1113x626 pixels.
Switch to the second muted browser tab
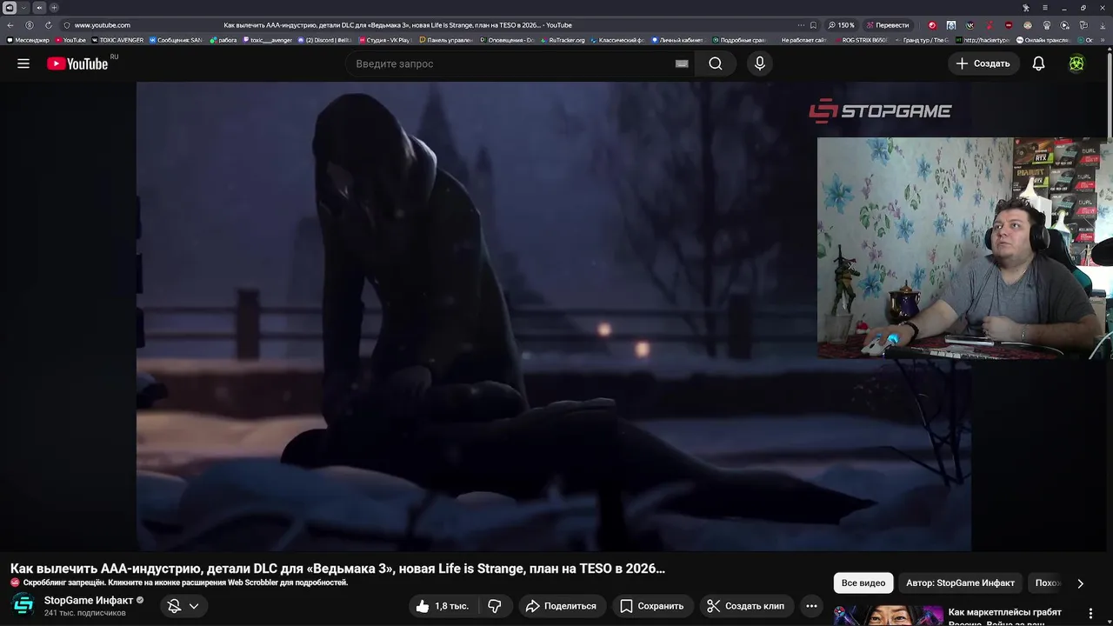(x=39, y=8)
